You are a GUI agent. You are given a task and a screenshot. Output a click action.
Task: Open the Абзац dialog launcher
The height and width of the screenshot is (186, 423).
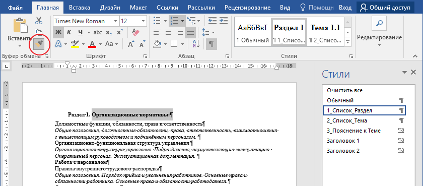click(x=227, y=56)
